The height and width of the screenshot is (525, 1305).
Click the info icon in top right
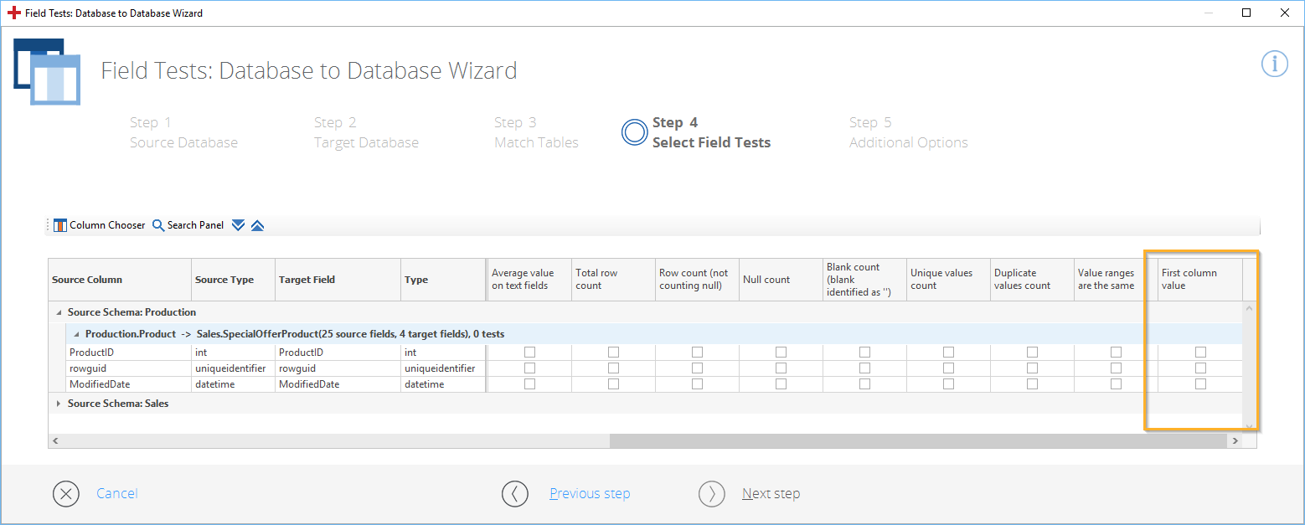[1274, 64]
